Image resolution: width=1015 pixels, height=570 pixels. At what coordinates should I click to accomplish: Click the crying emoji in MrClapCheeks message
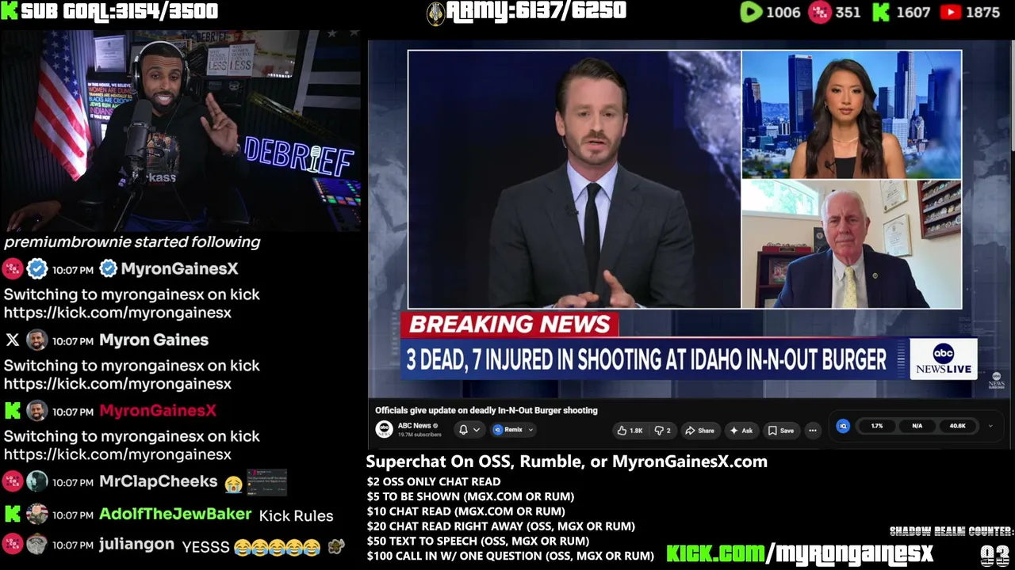pyautogui.click(x=233, y=484)
